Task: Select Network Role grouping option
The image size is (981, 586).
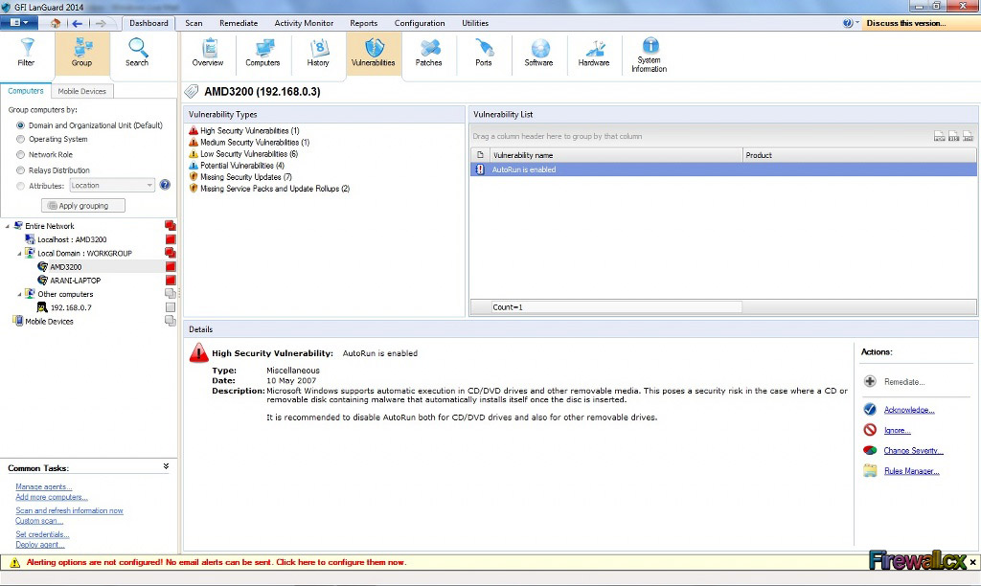Action: pos(44,154)
